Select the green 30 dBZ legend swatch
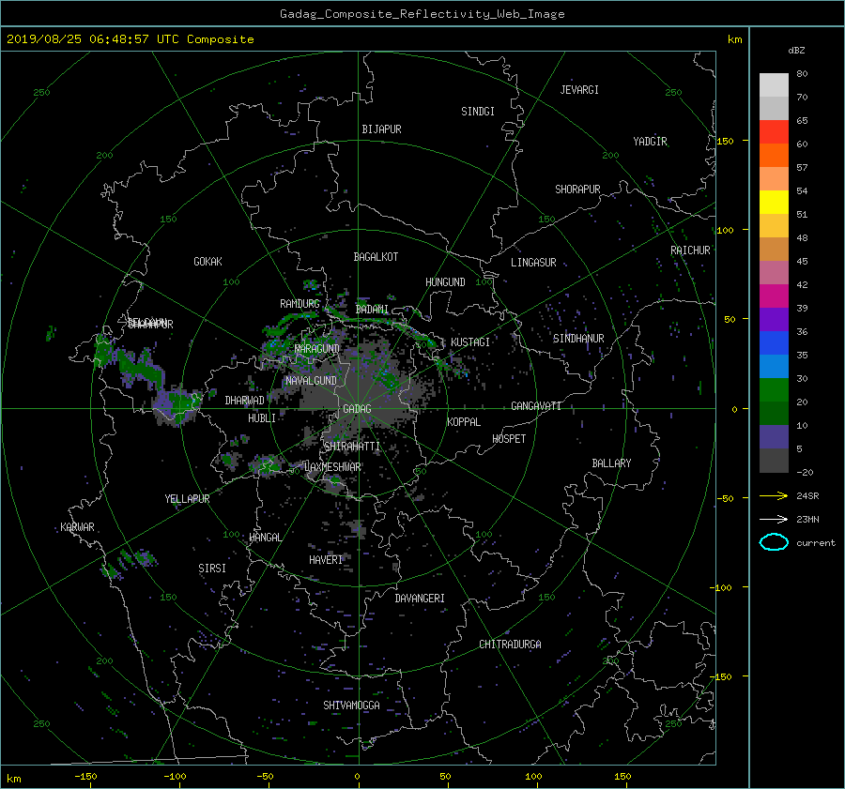 click(774, 390)
